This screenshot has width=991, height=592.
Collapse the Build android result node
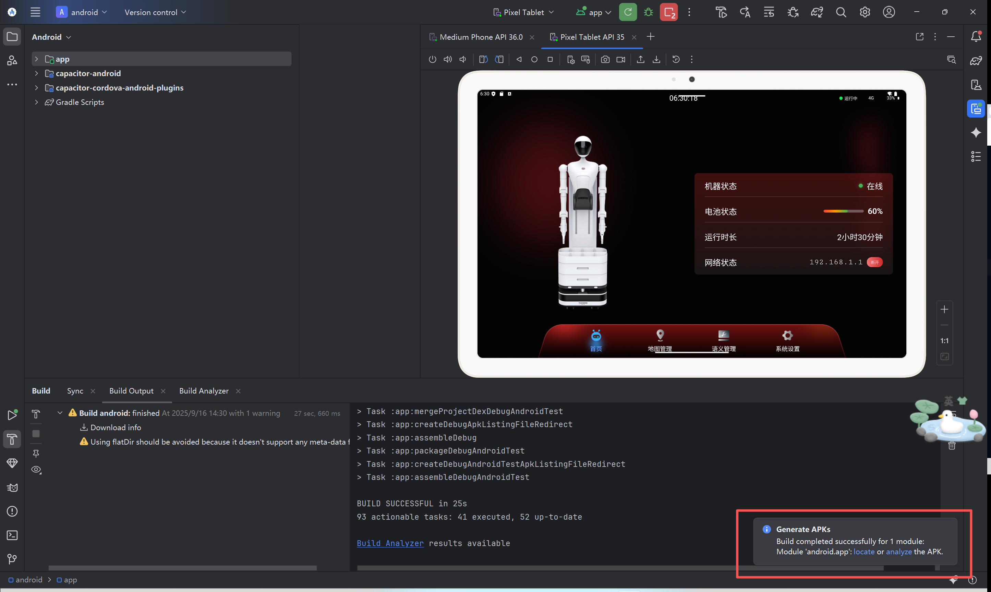tap(60, 413)
